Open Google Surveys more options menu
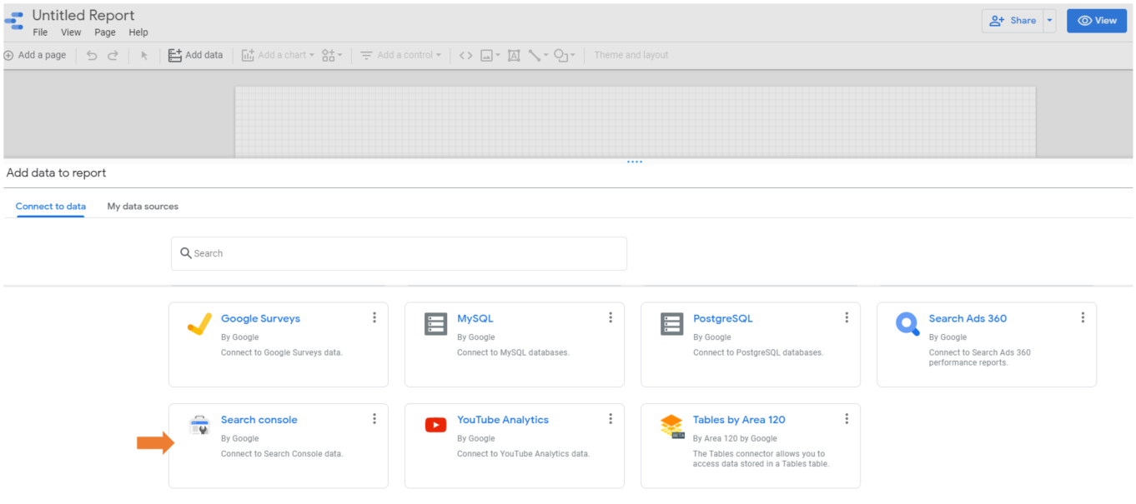Screen dimensions: 1136x504 (x=374, y=317)
